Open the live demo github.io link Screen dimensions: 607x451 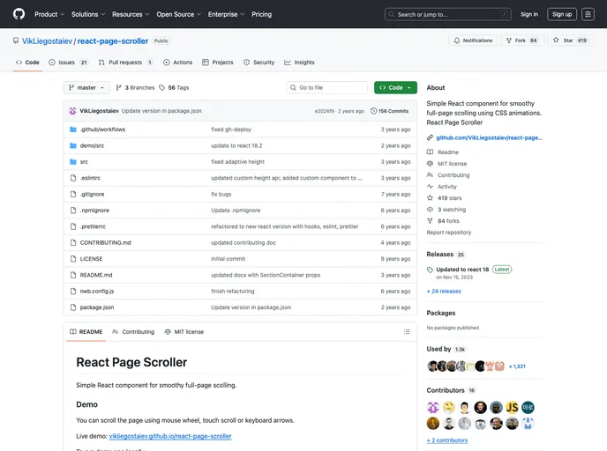170,436
